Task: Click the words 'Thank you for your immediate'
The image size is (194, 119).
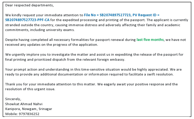Action: click(x=30, y=84)
